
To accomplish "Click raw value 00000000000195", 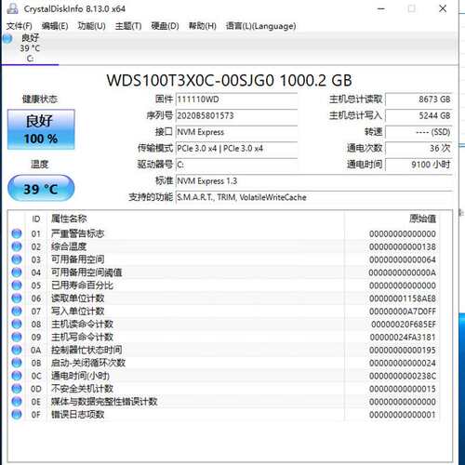I will coord(403,350).
